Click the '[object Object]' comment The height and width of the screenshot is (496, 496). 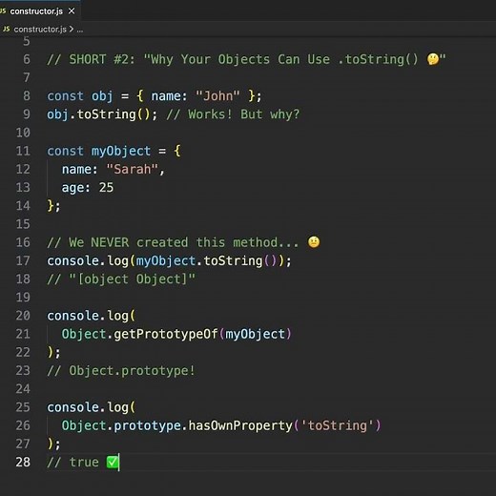[x=132, y=279]
